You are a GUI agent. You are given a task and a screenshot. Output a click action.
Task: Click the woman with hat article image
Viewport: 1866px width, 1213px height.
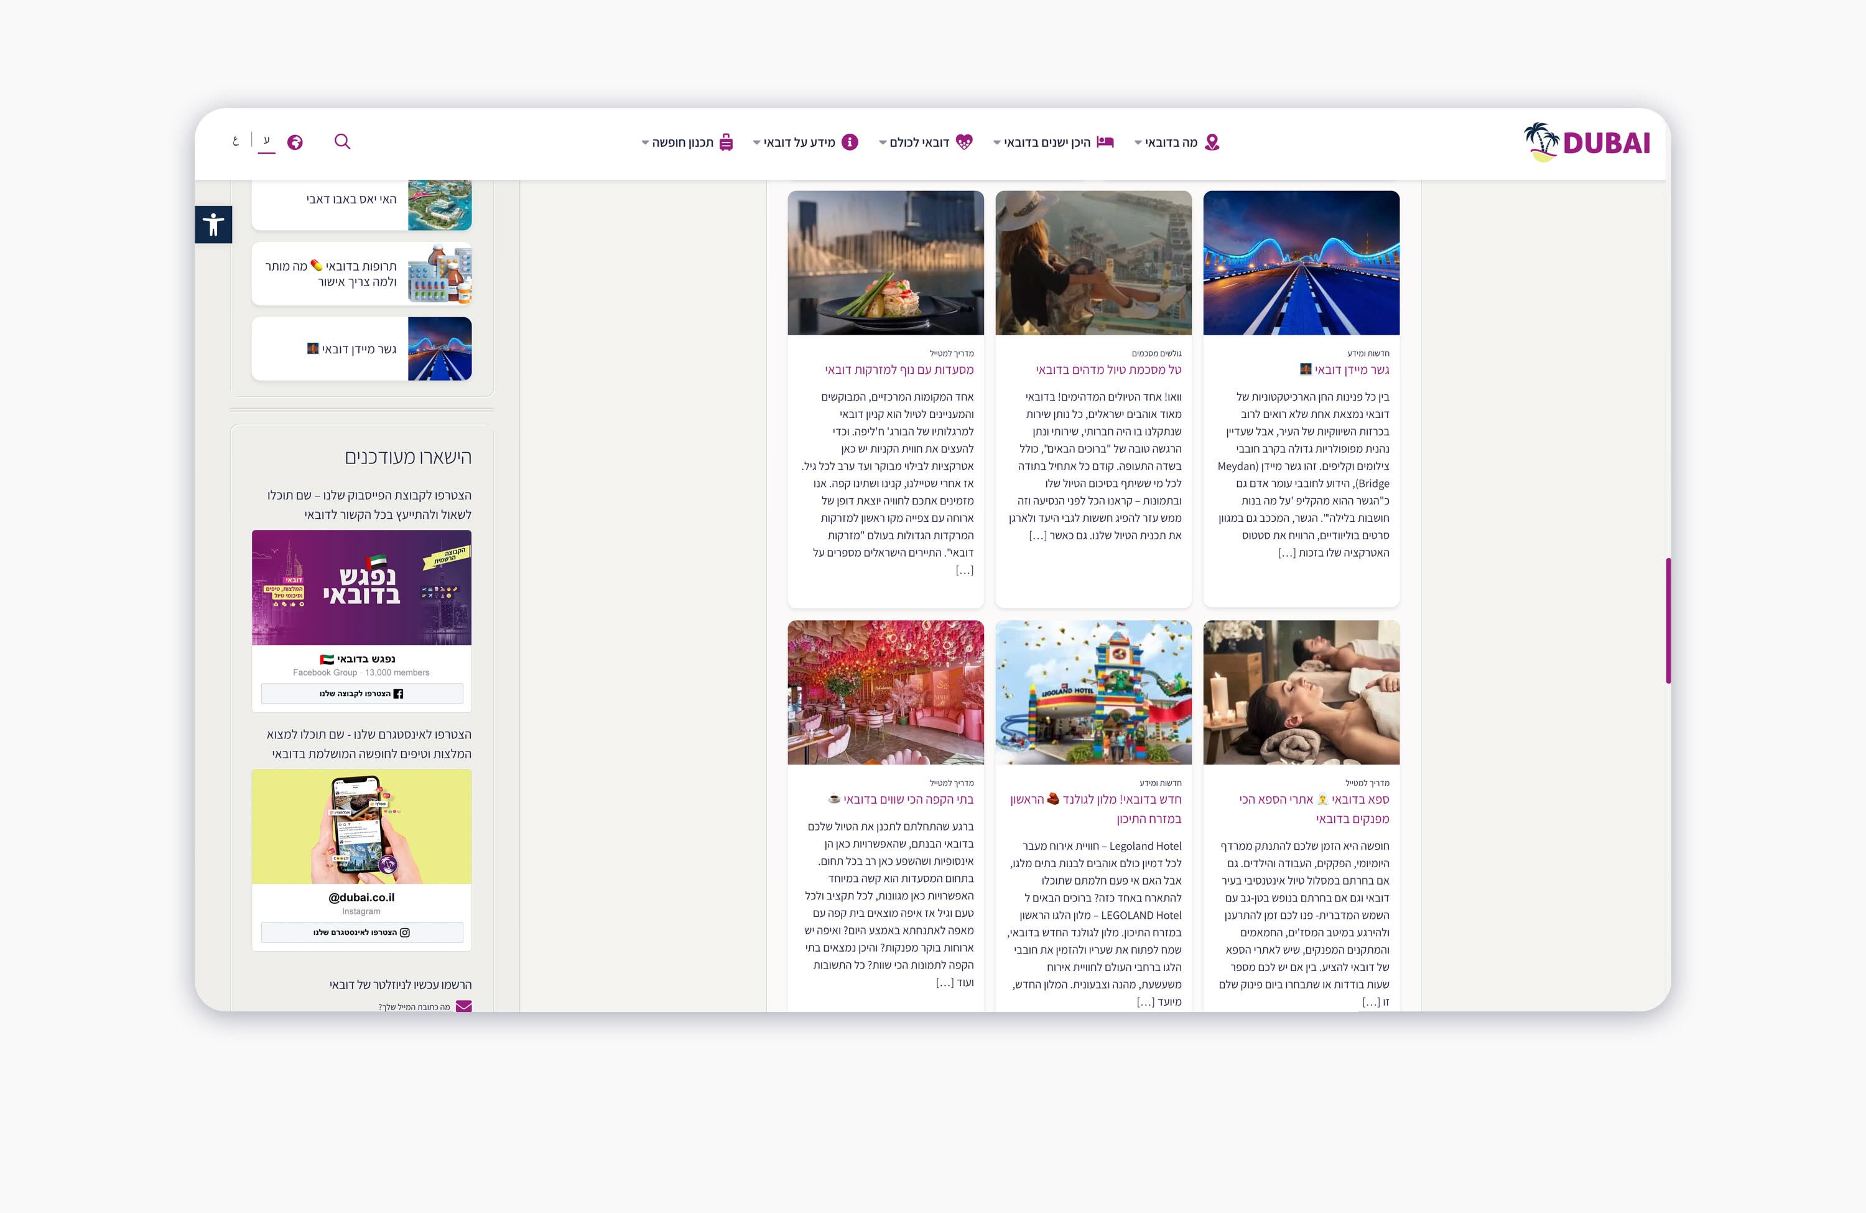[x=1093, y=263]
